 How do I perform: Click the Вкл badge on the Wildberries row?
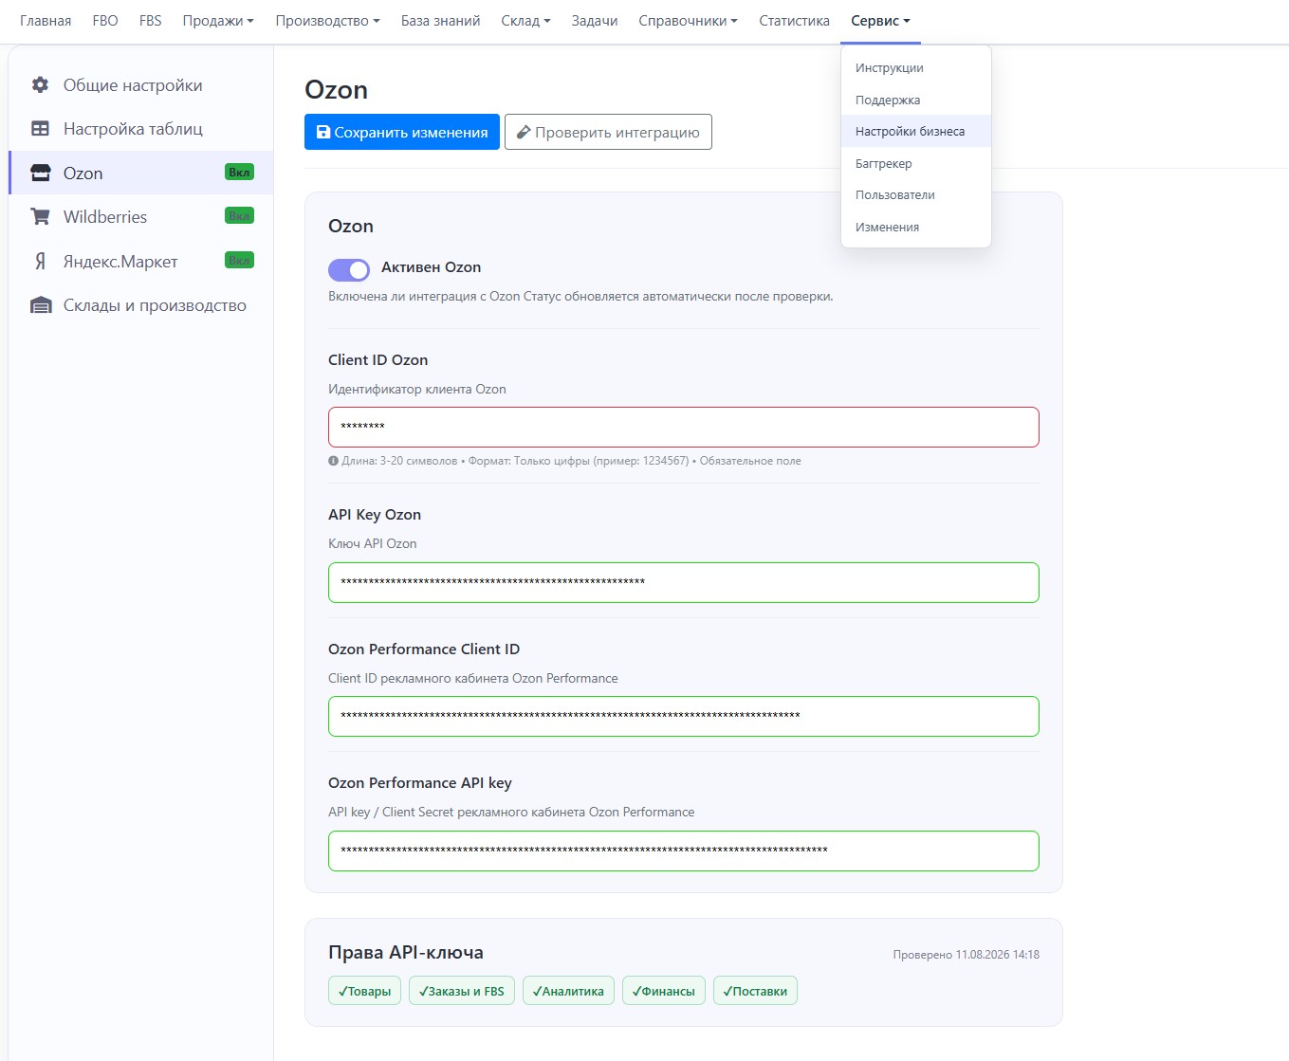tap(239, 216)
